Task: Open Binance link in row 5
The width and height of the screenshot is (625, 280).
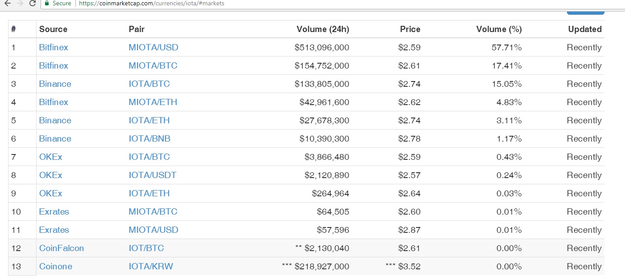Action: click(x=55, y=120)
